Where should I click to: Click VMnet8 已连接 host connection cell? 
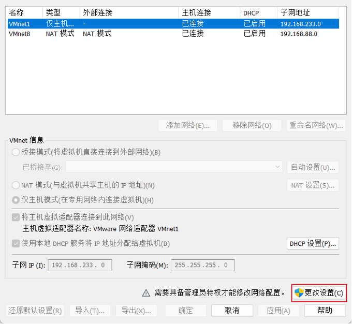(x=193, y=34)
